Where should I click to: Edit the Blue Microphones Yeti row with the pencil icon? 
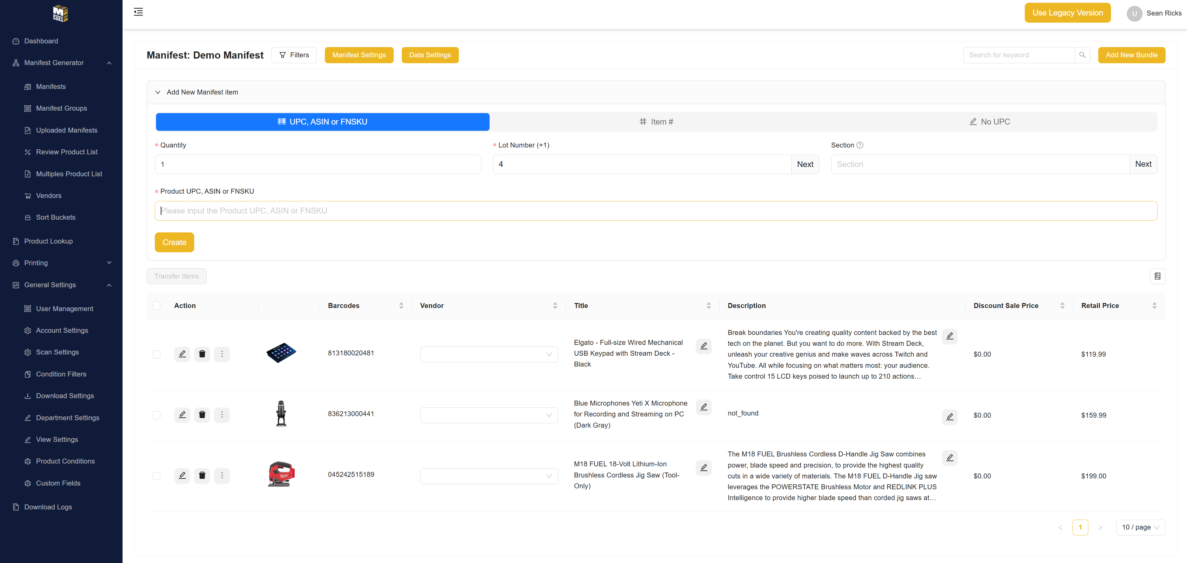pyautogui.click(x=182, y=415)
